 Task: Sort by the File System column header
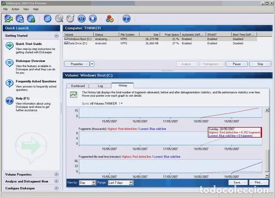(129, 34)
